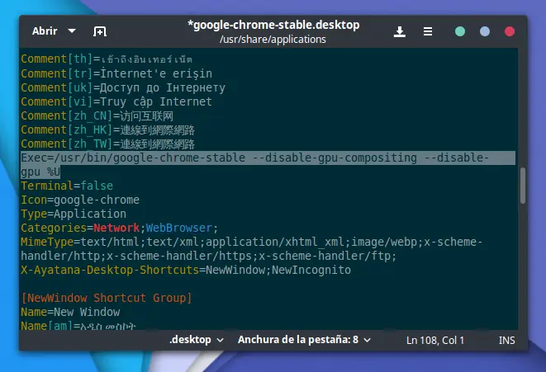
Task: Open the Anchura de la pestaña: 8 dropdown
Action: click(304, 340)
